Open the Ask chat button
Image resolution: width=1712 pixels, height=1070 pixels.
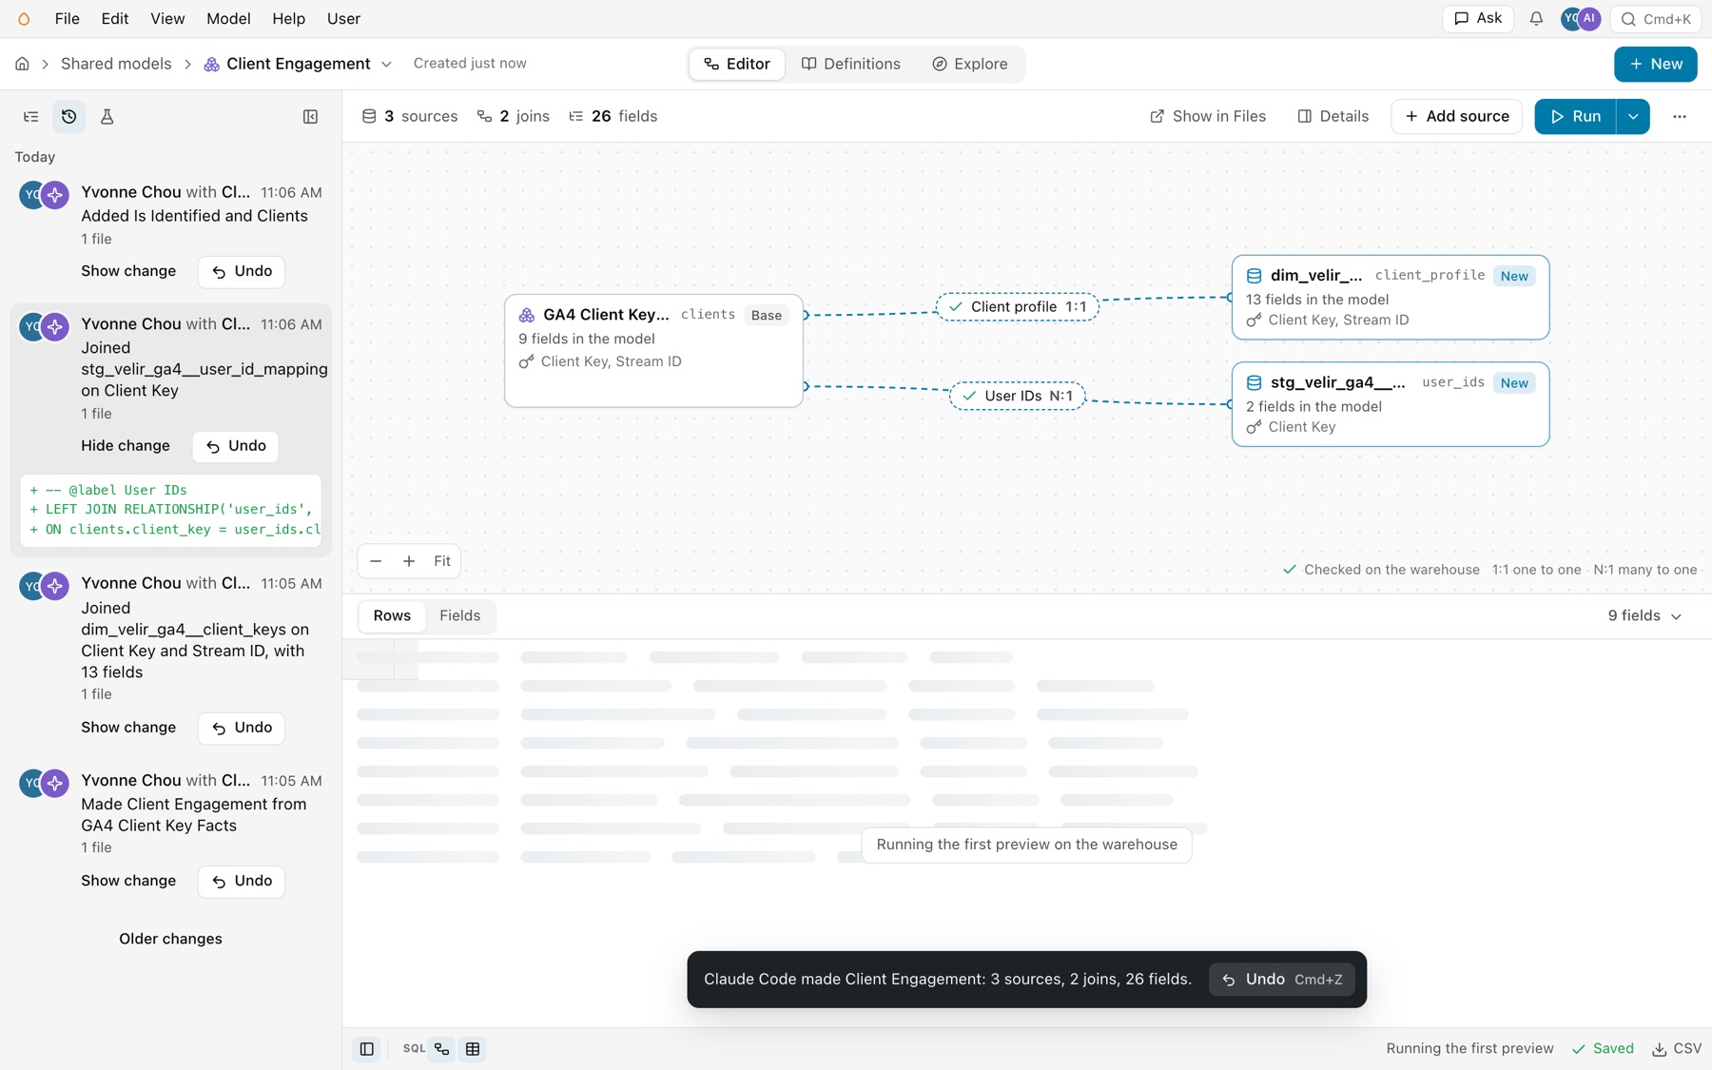tap(1478, 19)
